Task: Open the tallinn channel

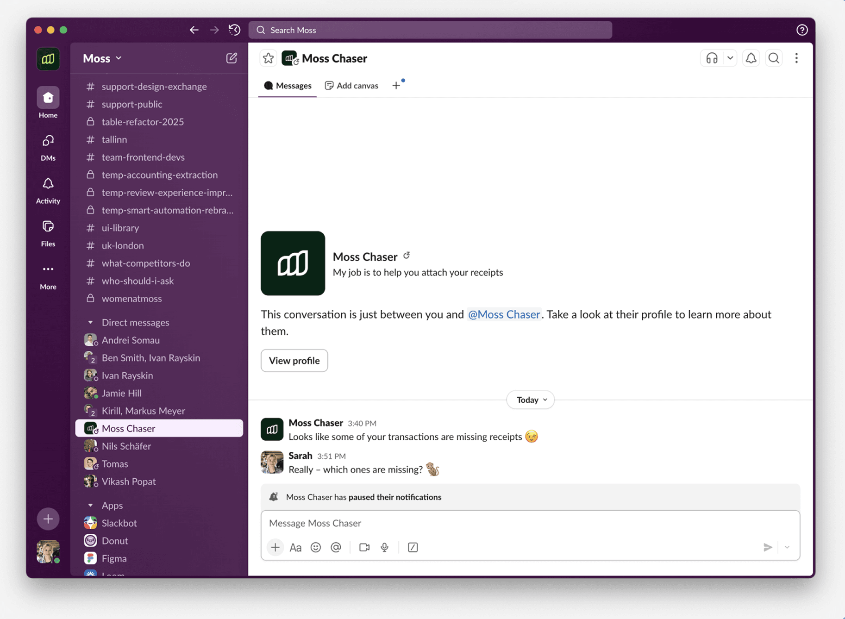Action: [159, 139]
